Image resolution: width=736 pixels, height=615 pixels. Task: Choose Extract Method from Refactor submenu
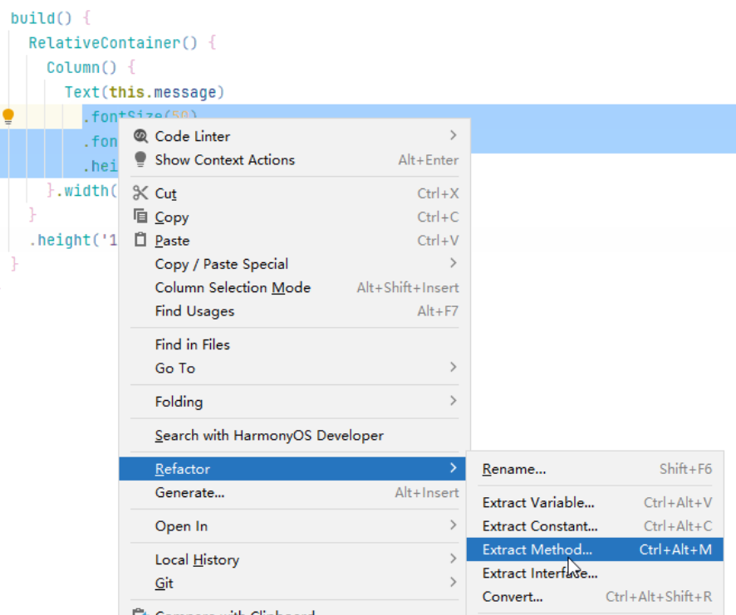pyautogui.click(x=537, y=549)
